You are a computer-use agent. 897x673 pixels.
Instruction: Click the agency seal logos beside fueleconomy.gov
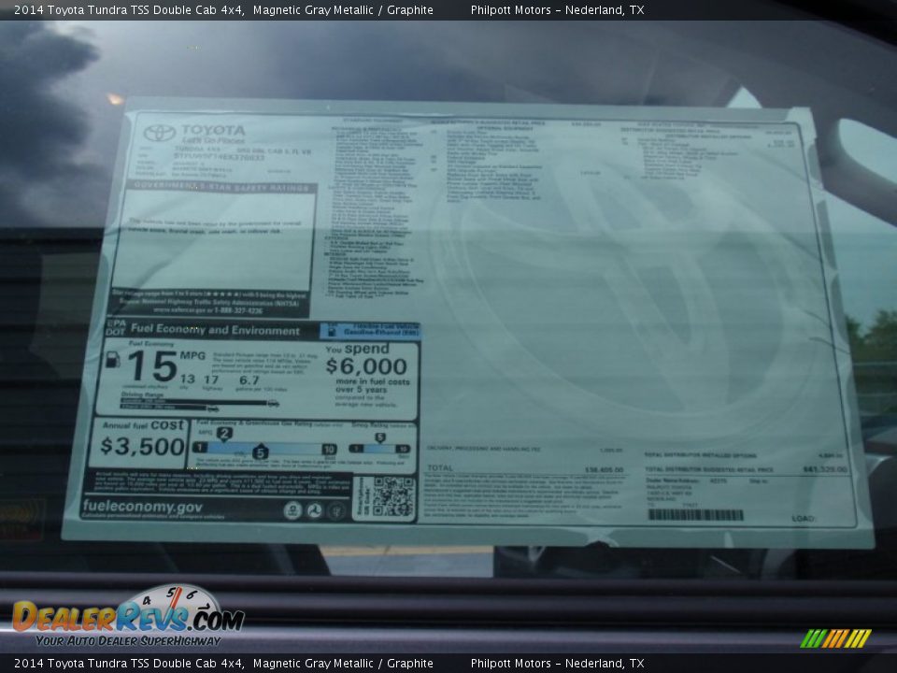tap(314, 510)
